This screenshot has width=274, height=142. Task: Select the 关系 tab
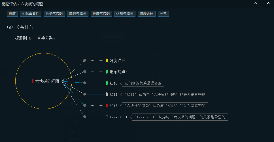pos(163,14)
